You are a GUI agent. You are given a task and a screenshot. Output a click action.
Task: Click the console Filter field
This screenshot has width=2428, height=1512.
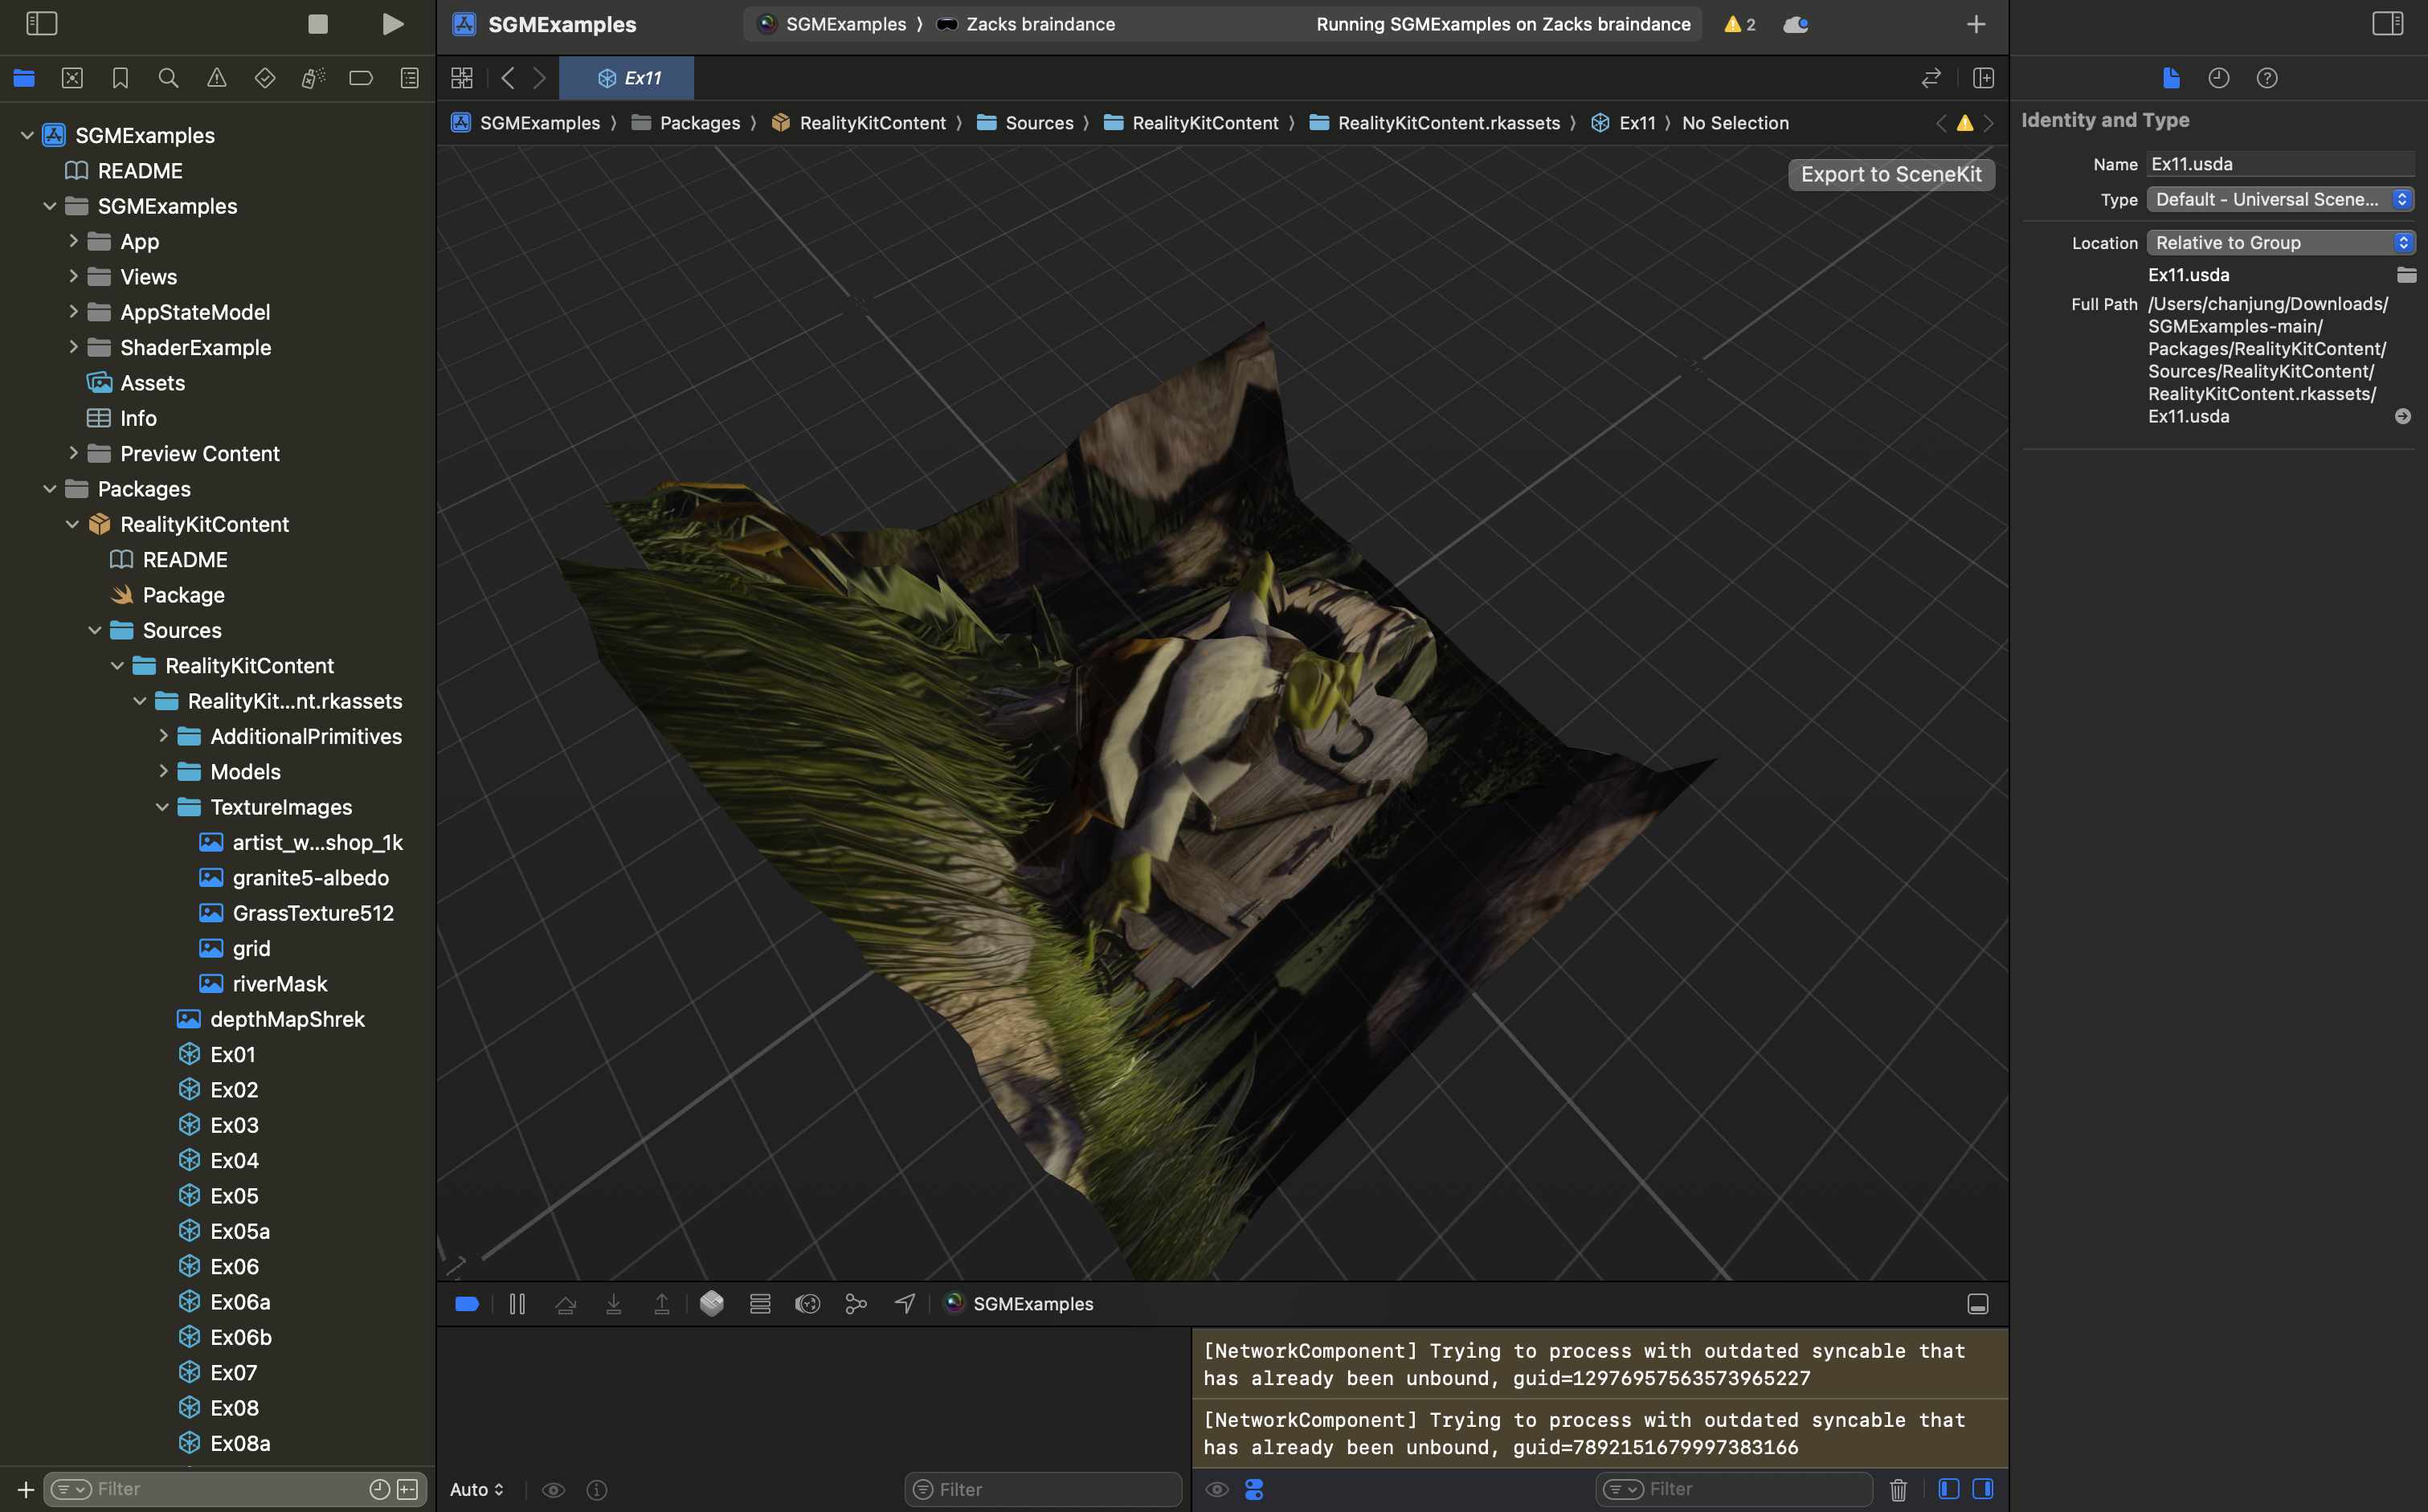1734,1489
